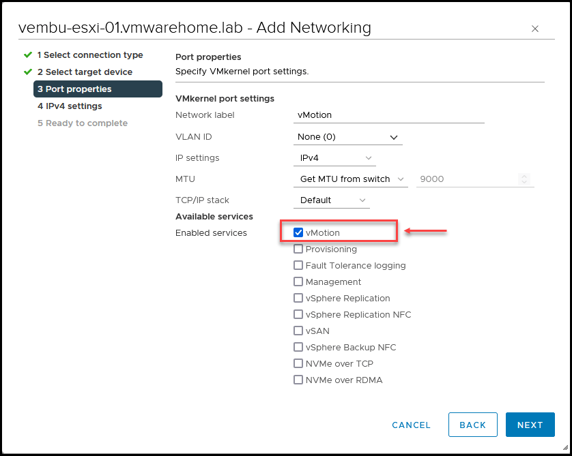
Task: Click the Network label text field
Action: point(389,115)
